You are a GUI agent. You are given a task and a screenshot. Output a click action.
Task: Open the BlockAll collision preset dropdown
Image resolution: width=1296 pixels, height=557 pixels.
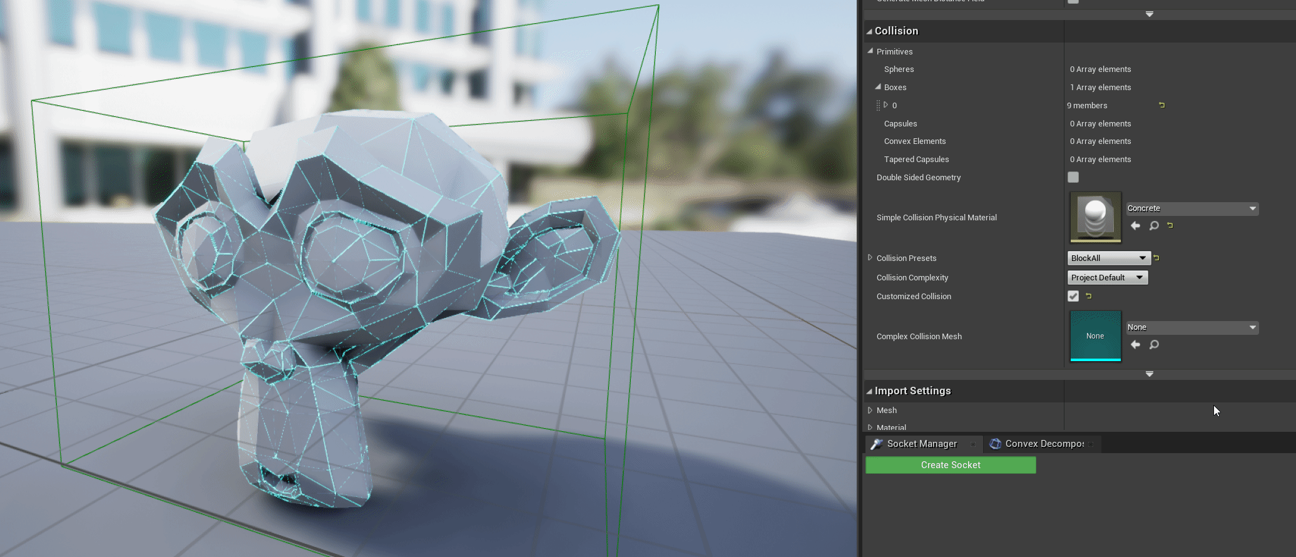[x=1109, y=258]
